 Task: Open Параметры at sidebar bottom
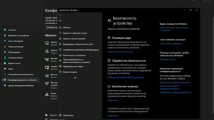(68, 115)
